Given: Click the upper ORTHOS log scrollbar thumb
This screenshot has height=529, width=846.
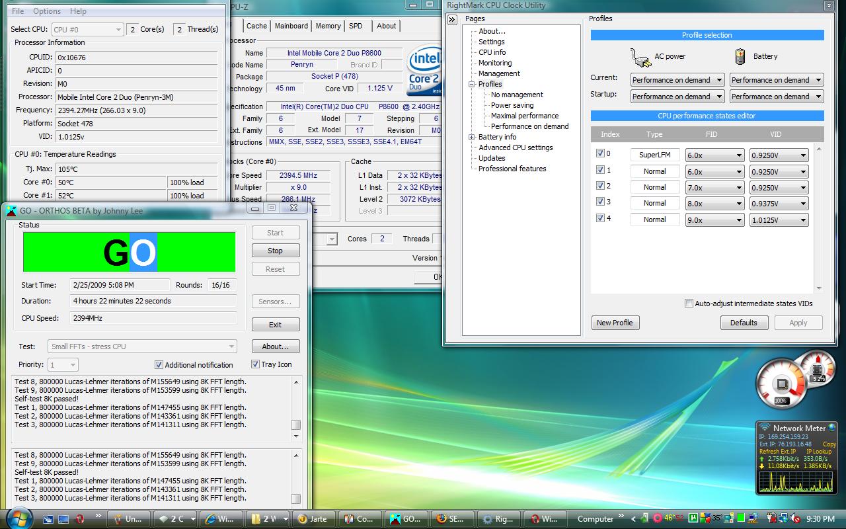Looking at the screenshot, I should click(x=296, y=425).
